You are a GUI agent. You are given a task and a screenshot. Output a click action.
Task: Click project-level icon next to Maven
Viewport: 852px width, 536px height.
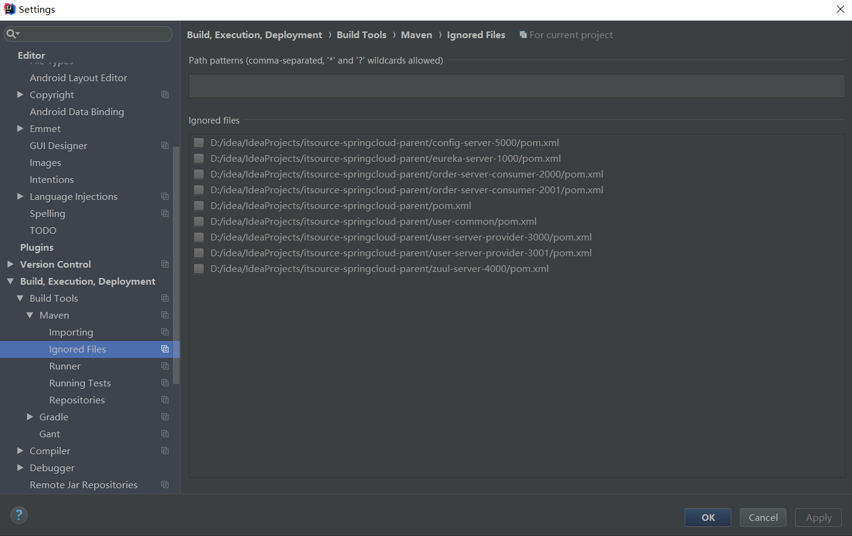click(x=165, y=315)
